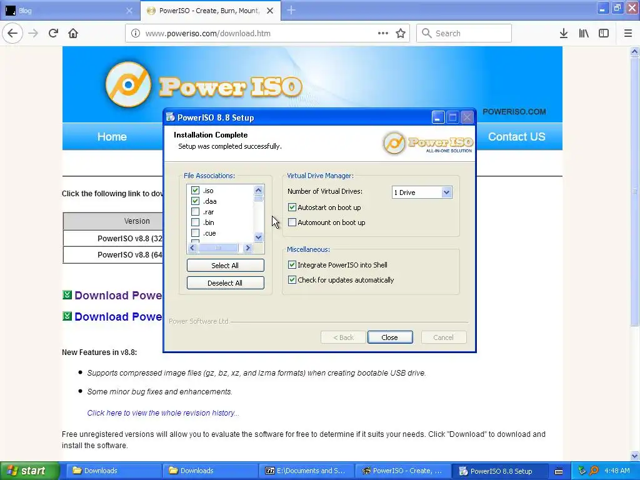Go back using browser back arrow

pos(12,33)
